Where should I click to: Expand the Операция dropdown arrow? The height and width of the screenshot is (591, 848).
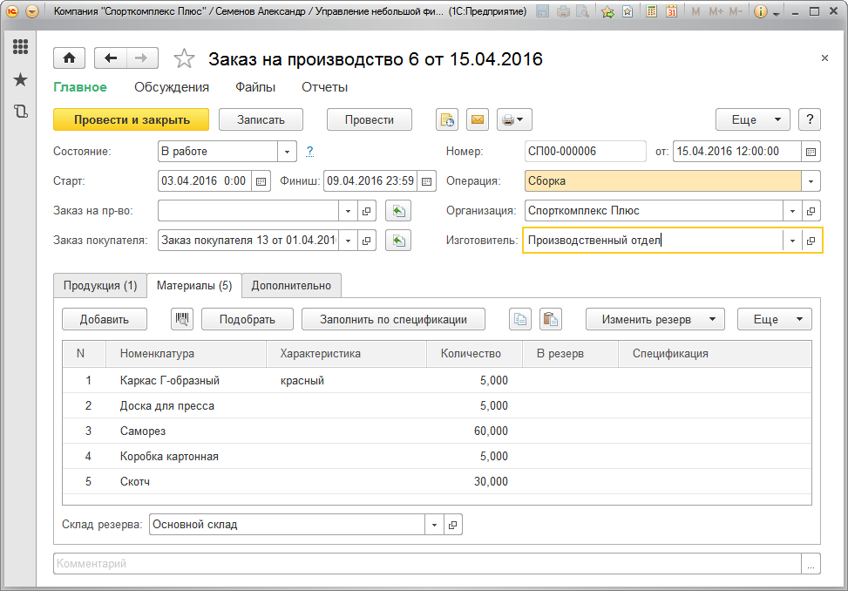click(811, 182)
